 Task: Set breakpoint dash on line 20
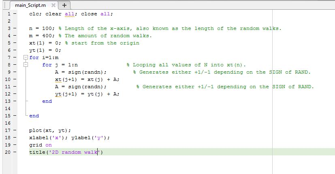[x=15, y=152]
